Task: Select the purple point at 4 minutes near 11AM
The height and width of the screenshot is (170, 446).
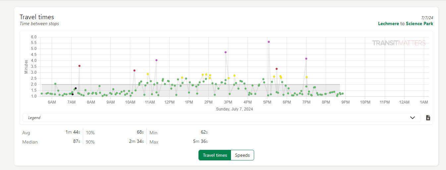Action: pyautogui.click(x=156, y=60)
